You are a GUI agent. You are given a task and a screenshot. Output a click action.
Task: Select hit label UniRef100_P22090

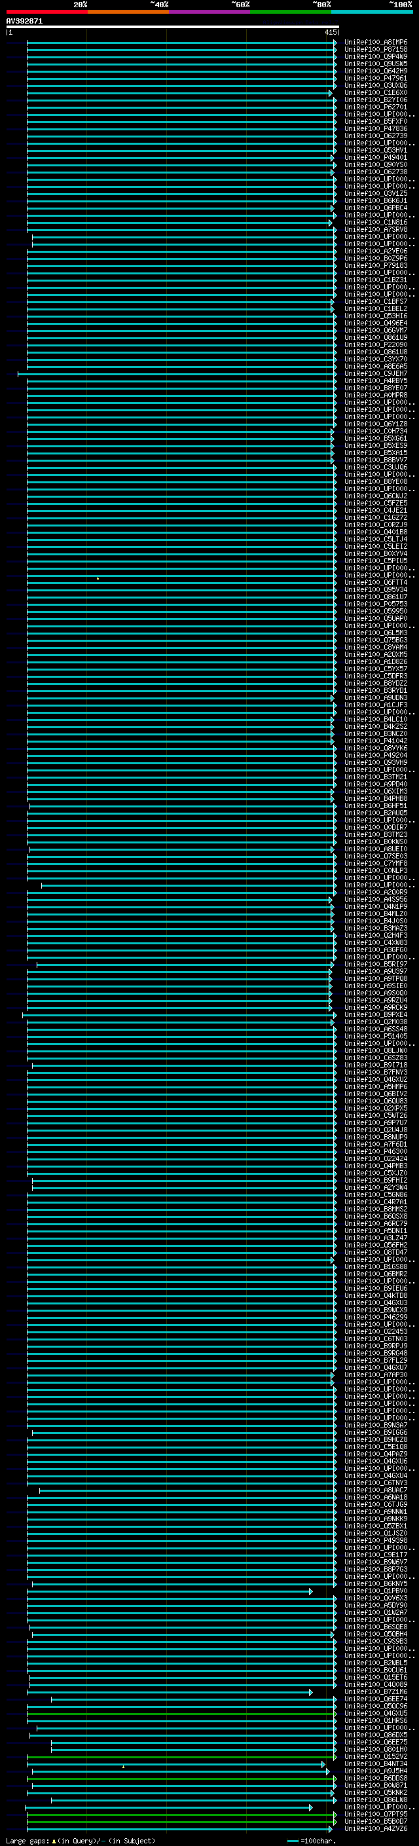pos(376,344)
